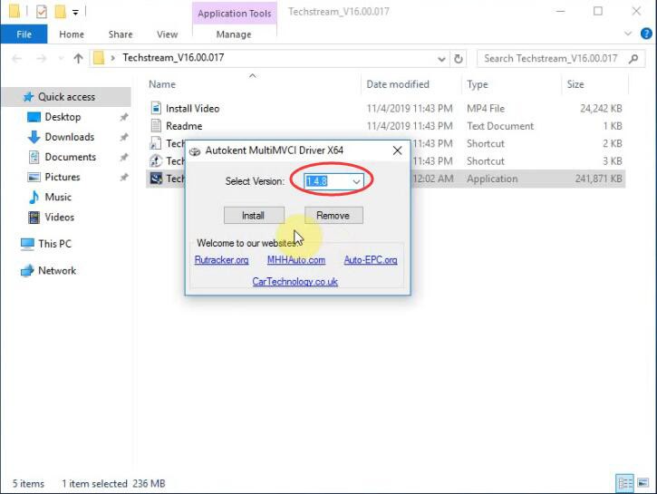Click the selected Techstream application icon
The height and width of the screenshot is (494, 657).
pos(156,179)
